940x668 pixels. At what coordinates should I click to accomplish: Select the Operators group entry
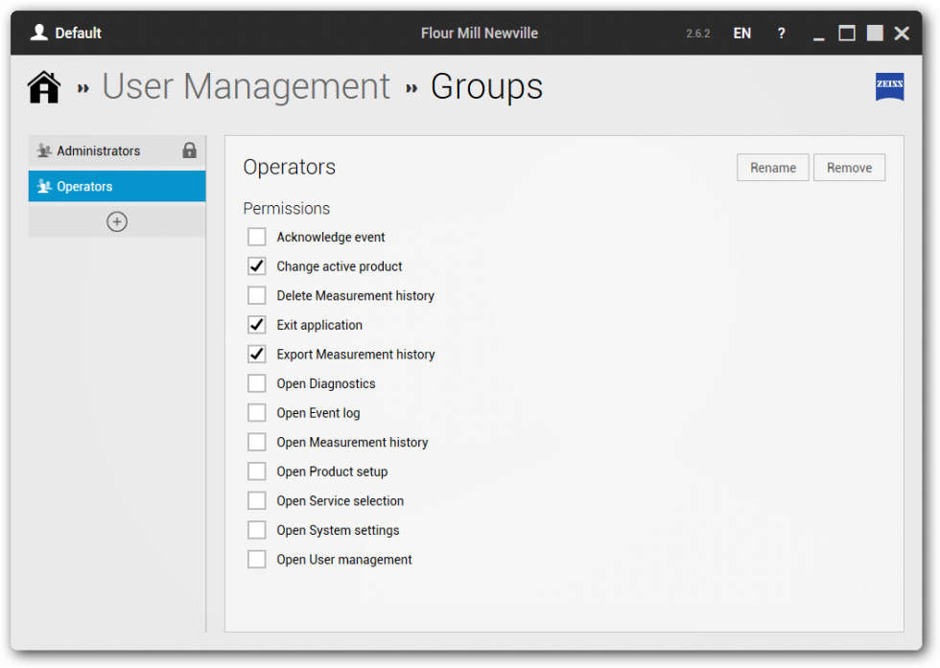click(x=117, y=186)
